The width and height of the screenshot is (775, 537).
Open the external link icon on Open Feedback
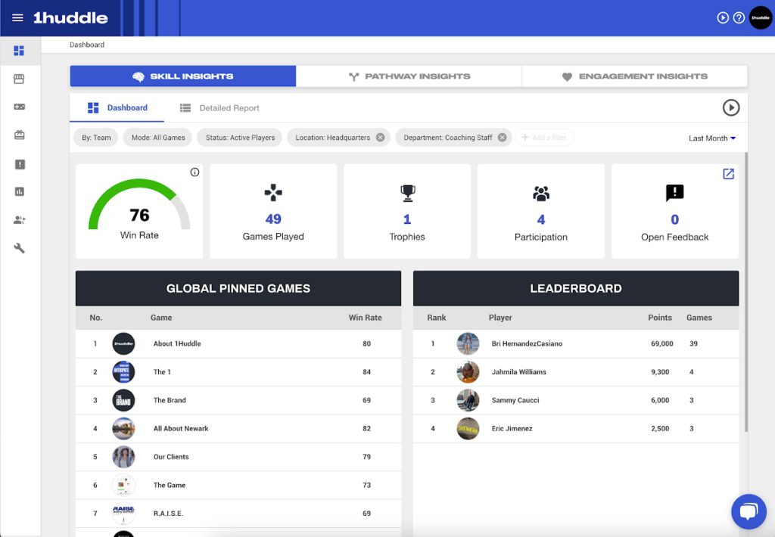[728, 174]
